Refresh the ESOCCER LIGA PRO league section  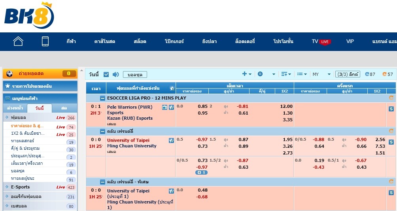pos(391,98)
